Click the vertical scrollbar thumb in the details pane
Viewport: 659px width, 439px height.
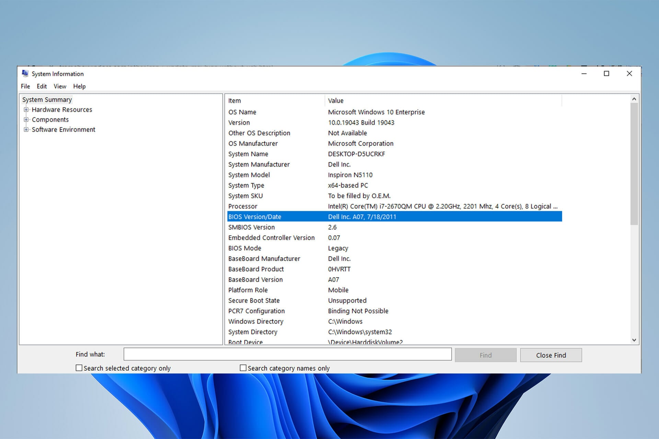(x=634, y=165)
